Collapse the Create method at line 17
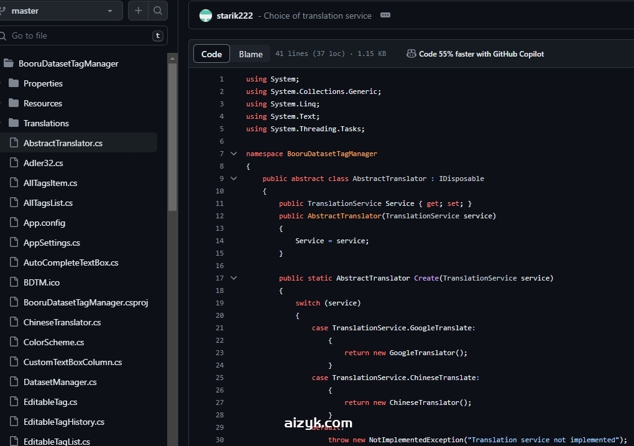 click(234, 278)
